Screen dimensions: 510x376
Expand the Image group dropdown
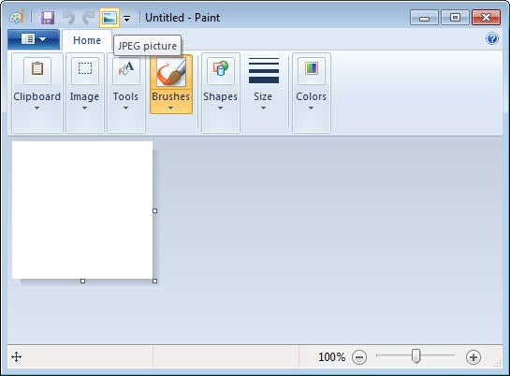[84, 108]
